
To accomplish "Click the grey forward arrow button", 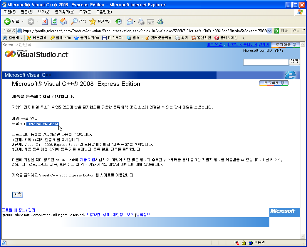I will [x=31, y=21].
